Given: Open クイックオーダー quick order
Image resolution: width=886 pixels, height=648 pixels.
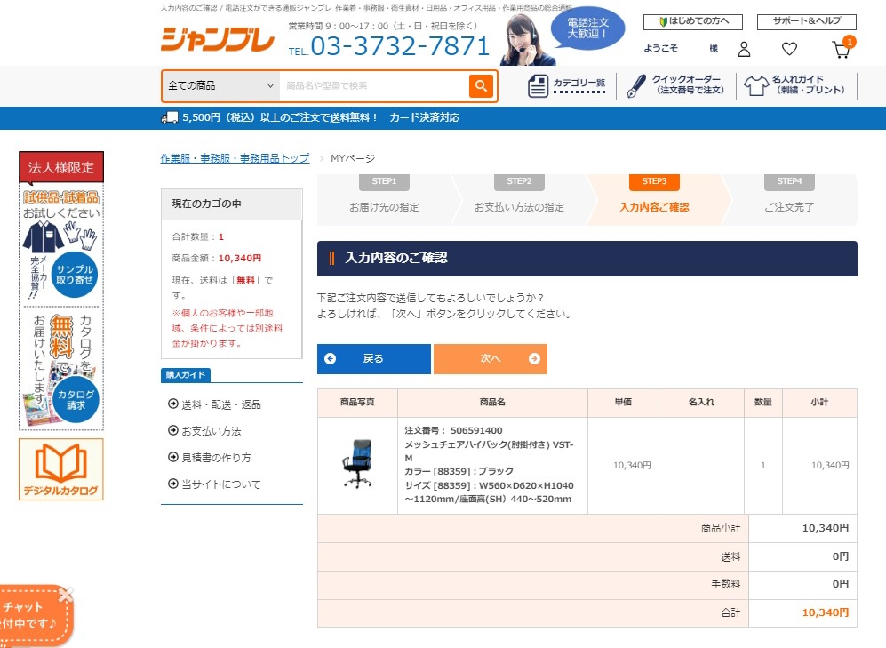Looking at the screenshot, I should [x=677, y=85].
